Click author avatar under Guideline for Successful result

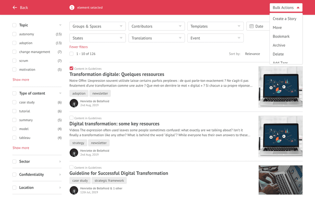click(74, 190)
